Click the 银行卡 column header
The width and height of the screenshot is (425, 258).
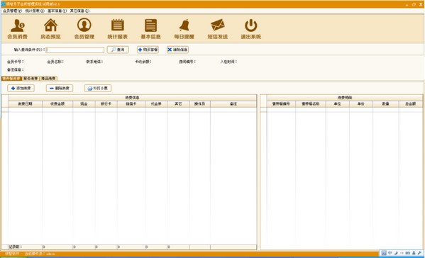[x=106, y=104]
